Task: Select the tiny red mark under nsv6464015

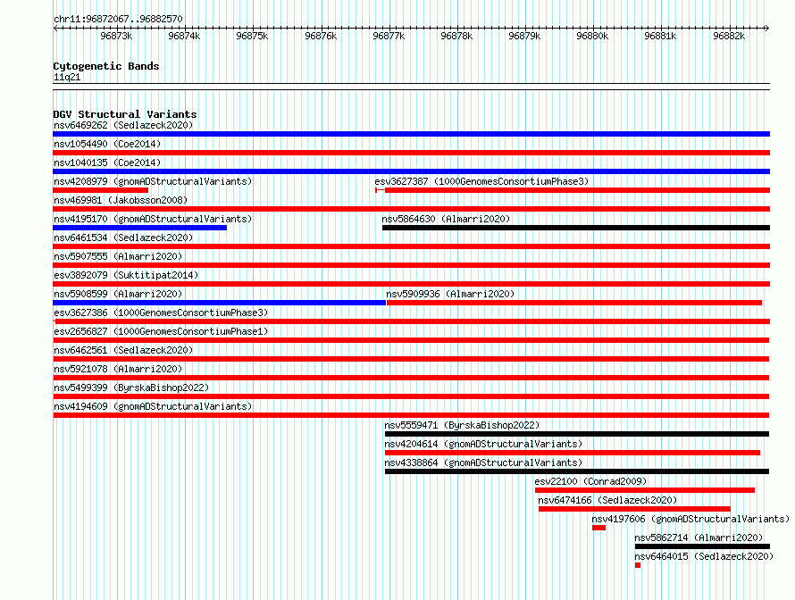Action: click(x=638, y=565)
